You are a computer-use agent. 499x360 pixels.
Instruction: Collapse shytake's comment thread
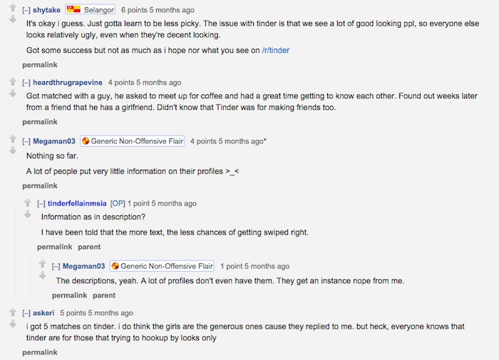point(26,10)
